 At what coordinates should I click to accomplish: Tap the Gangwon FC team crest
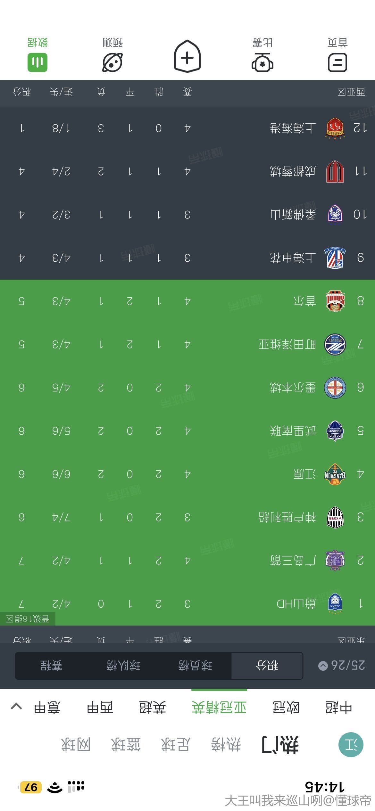(x=335, y=474)
